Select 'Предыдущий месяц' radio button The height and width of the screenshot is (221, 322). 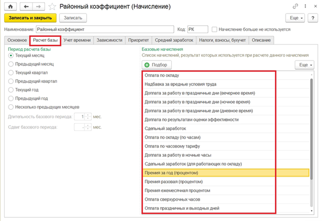11,63
